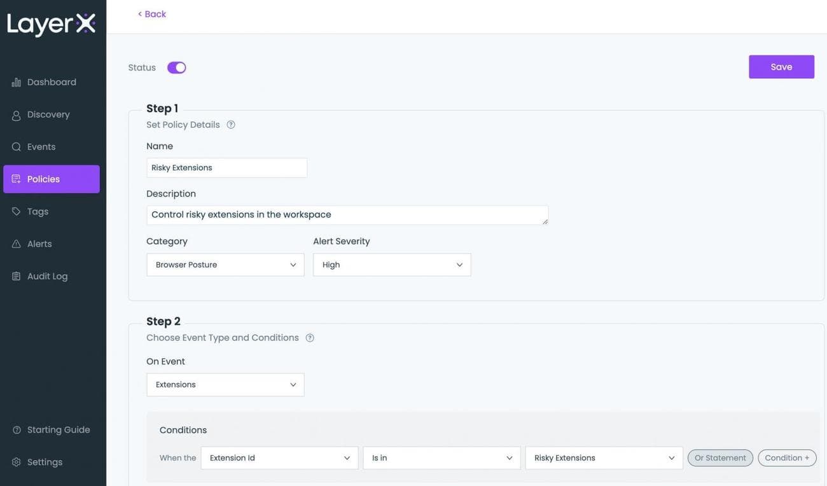Click the policy Name input field
The width and height of the screenshot is (827, 486).
point(227,167)
